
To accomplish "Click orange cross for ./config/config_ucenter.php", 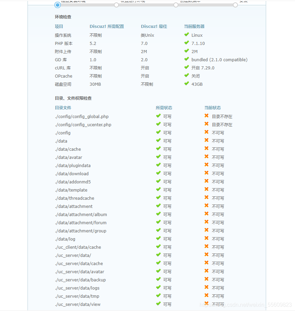I will click(x=206, y=124).
